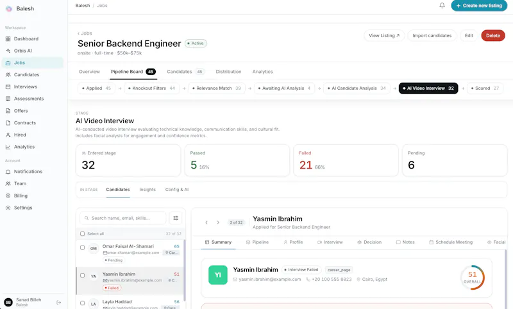Screen dimensions: 513x309
Task: Tick the Select all checkbox
Action: pyautogui.click(x=83, y=233)
